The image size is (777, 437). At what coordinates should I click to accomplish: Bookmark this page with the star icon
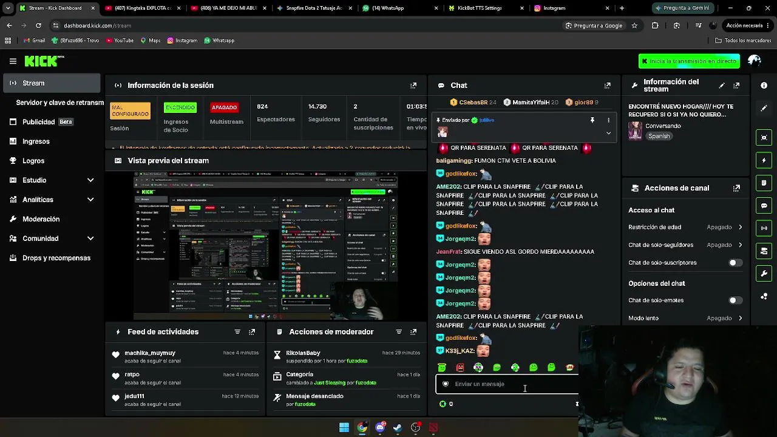pyautogui.click(x=634, y=25)
